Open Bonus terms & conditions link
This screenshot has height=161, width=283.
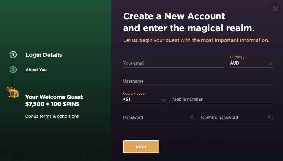pyautogui.click(x=52, y=116)
